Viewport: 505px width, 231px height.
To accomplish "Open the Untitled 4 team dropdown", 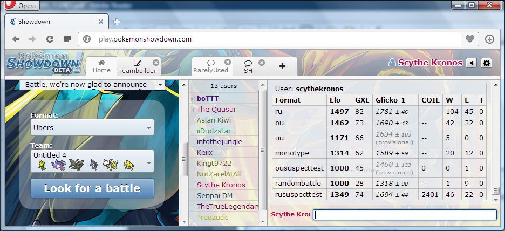I will point(92,161).
